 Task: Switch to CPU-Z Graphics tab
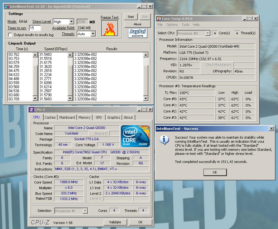[x=114, y=117]
